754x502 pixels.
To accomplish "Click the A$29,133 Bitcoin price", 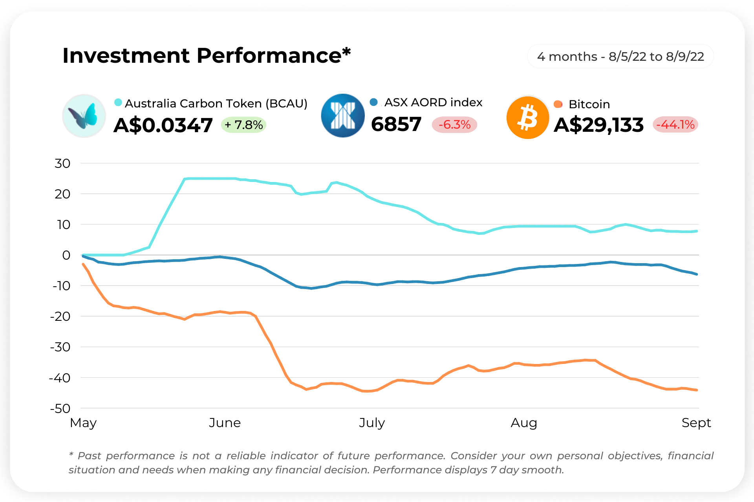I will (598, 125).
